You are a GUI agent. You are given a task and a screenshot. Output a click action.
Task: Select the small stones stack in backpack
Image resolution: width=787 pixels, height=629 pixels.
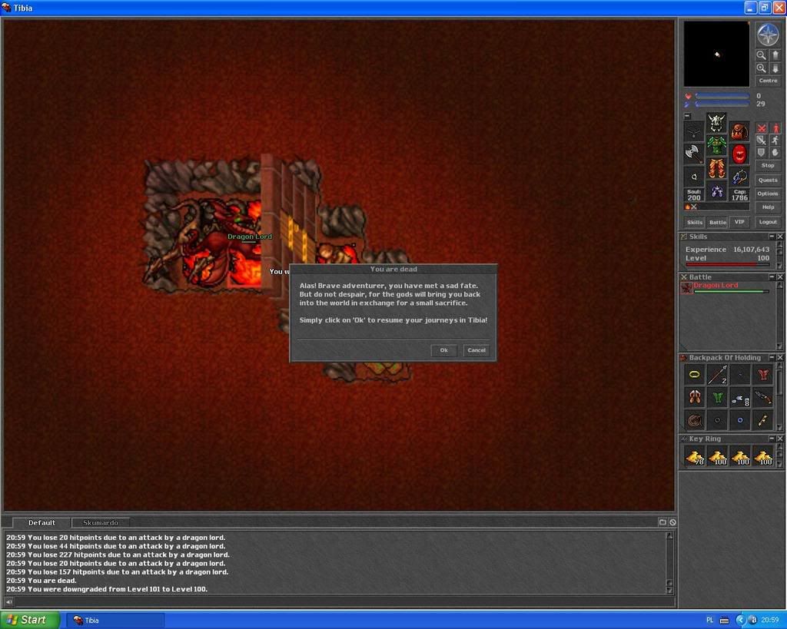(x=740, y=397)
